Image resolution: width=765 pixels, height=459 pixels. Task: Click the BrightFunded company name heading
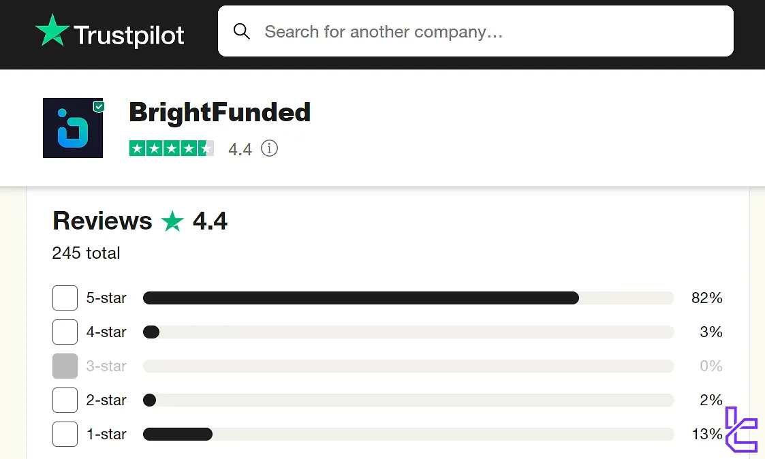(x=219, y=112)
